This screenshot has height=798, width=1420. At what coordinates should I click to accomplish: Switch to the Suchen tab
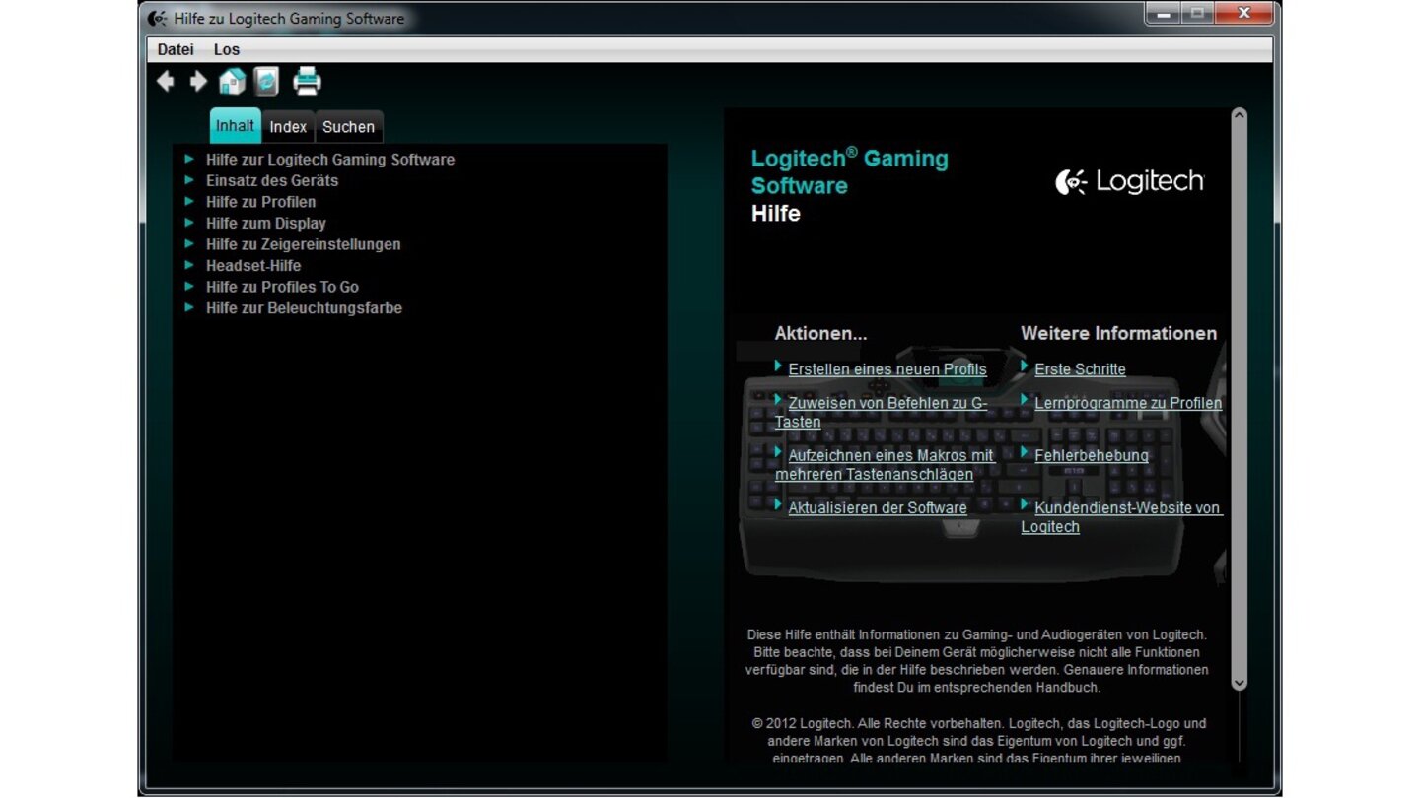[x=348, y=127]
